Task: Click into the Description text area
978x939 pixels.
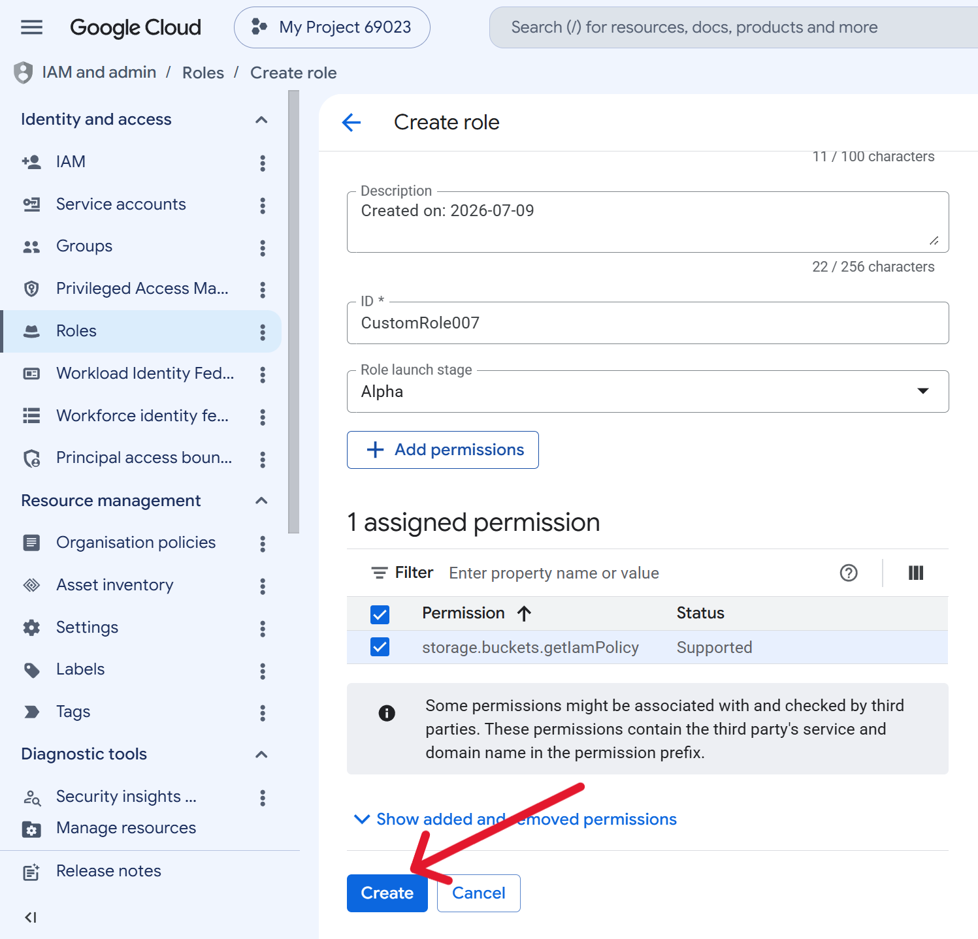Action: point(647,222)
